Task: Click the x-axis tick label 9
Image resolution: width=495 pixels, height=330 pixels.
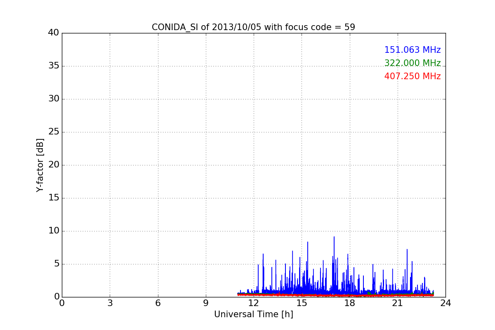Action: pos(206,303)
